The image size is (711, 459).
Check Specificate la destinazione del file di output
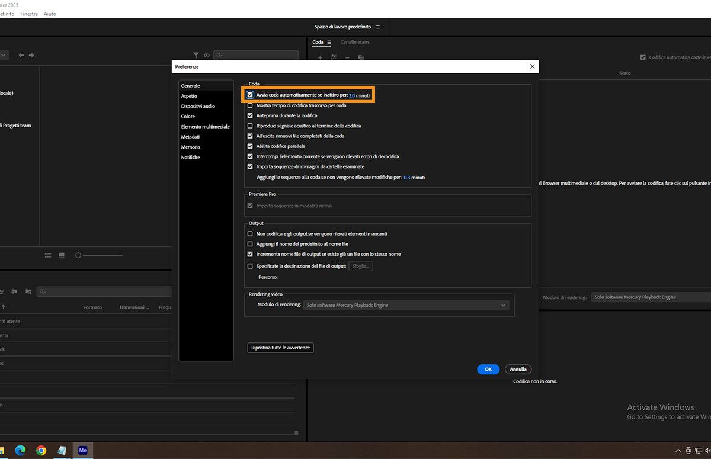pyautogui.click(x=250, y=267)
